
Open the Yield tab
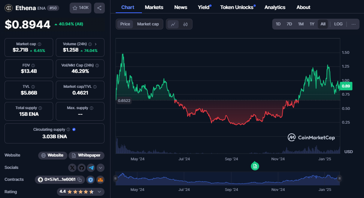[x=204, y=7]
